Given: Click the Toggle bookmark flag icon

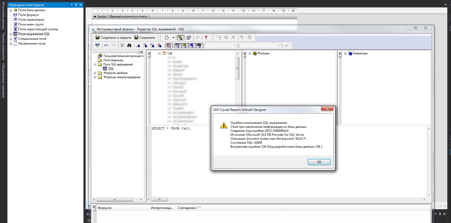Looking at the screenshot, I should pyautogui.click(x=138, y=45).
